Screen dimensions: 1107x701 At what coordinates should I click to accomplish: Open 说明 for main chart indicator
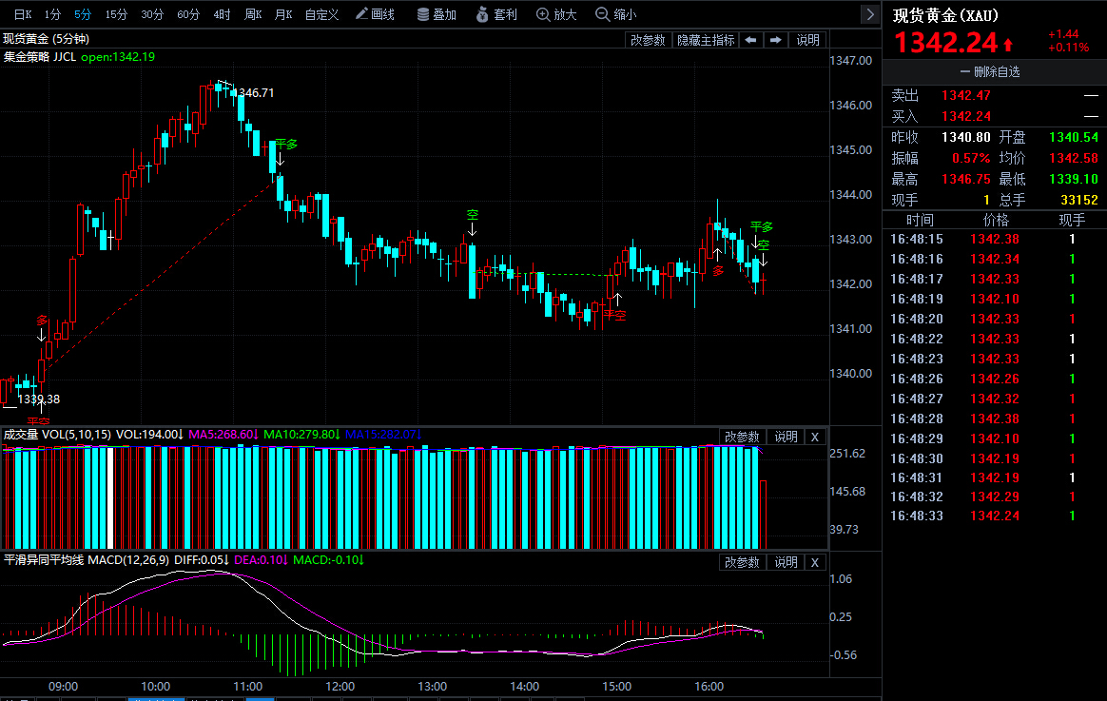807,40
